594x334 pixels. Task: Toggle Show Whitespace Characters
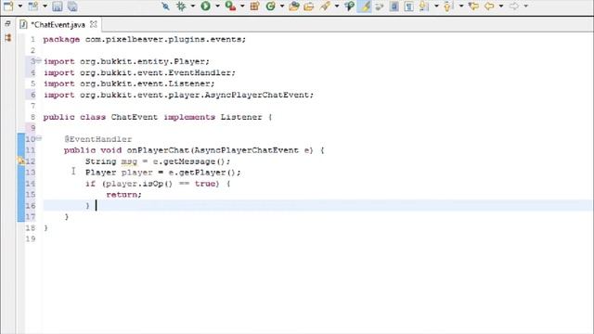pyautogui.click(x=408, y=6)
